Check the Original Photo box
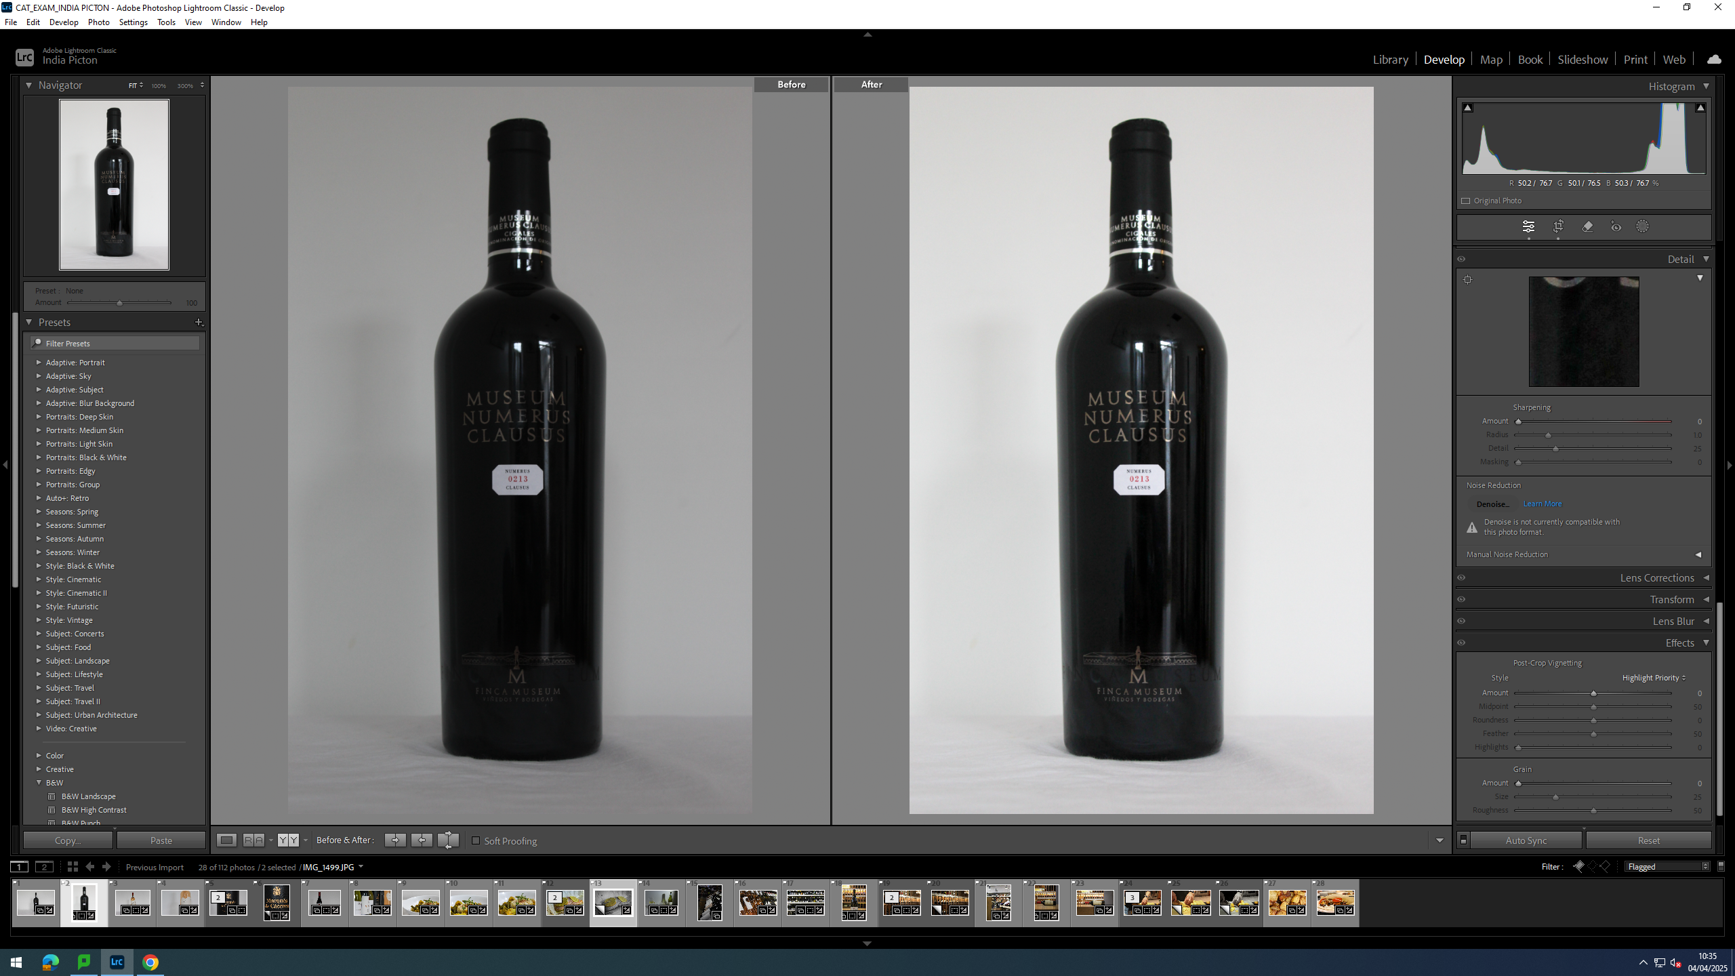The width and height of the screenshot is (1735, 976). pyautogui.click(x=1466, y=201)
